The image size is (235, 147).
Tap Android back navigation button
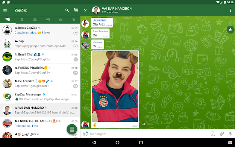pos(94,142)
